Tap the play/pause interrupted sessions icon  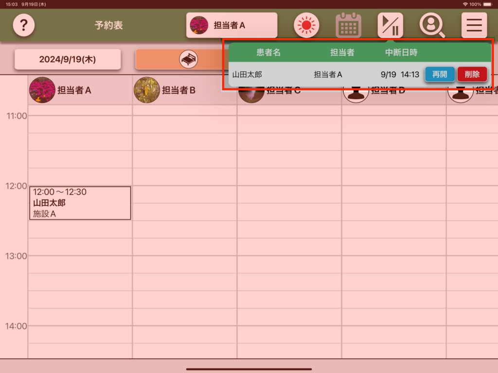[x=390, y=25]
